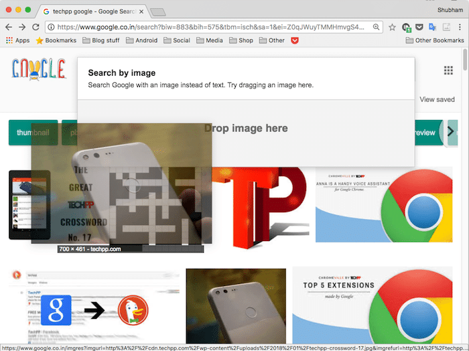
Task: Open the red Pocket bookmark icon
Action: (295, 40)
